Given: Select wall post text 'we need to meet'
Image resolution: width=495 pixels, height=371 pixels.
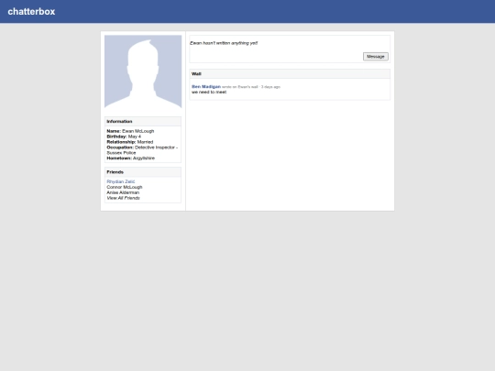Looking at the screenshot, I should (209, 93).
